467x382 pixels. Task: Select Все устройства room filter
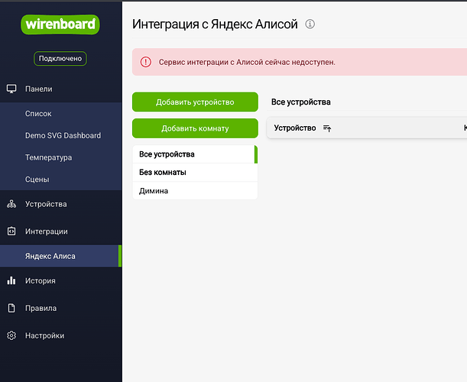tap(195, 154)
